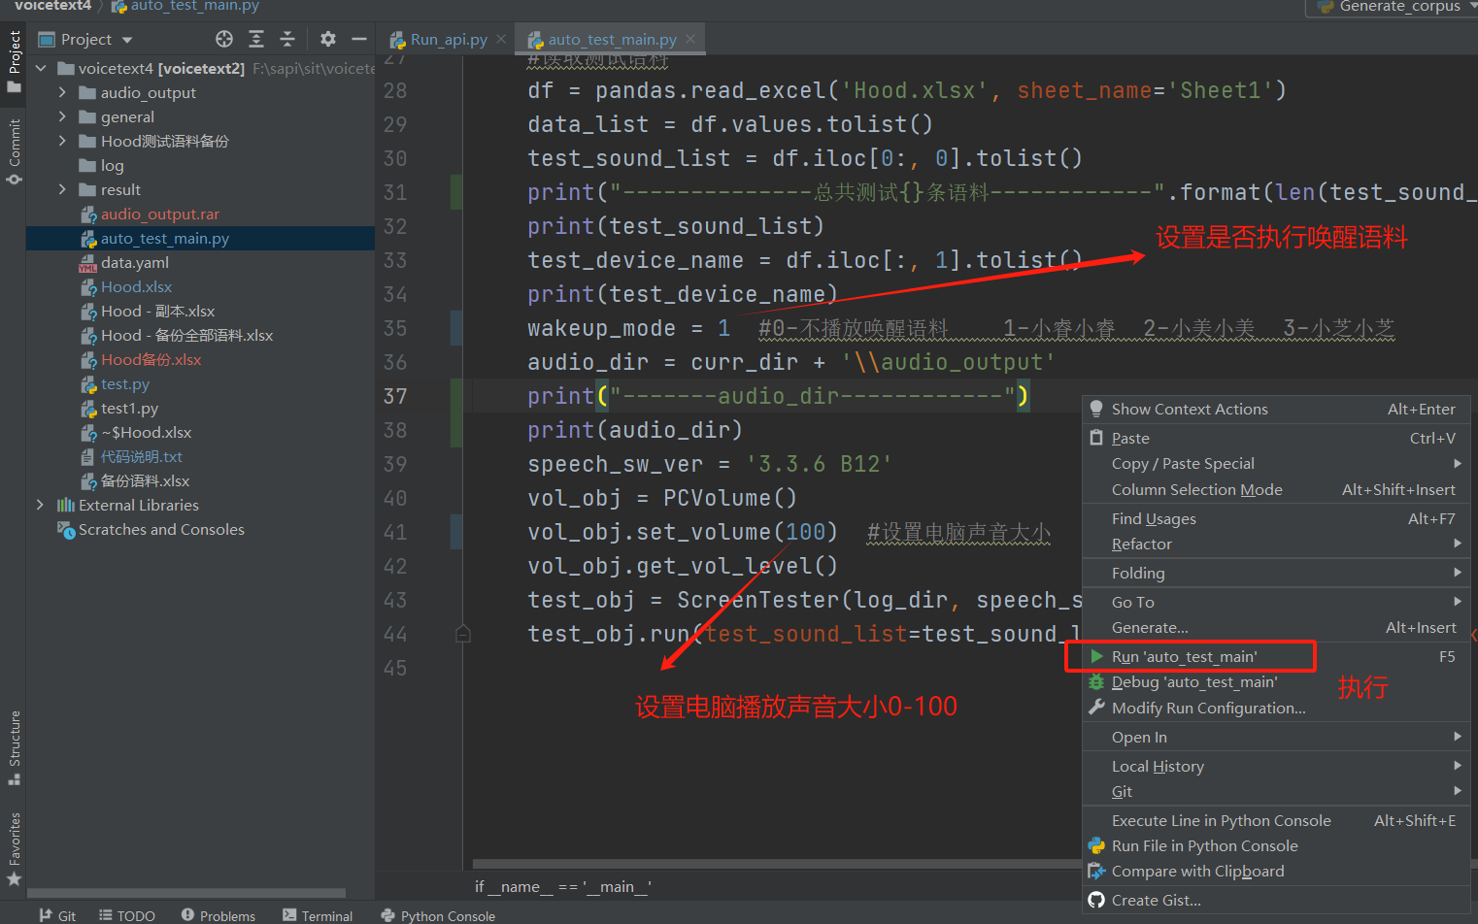Switch to the Run_api.py editor tab
The height and width of the screenshot is (924, 1478).
(x=448, y=40)
